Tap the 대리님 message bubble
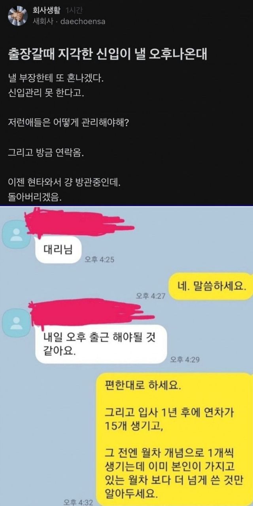Image resolution: width=253 pixels, height=506 pixels. tap(58, 249)
